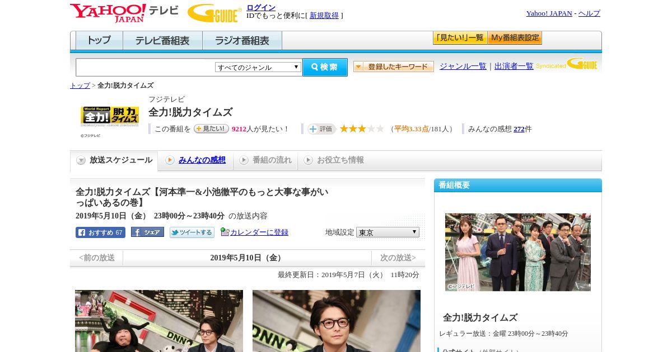Open the 「見たい!」一覧 button

(460, 38)
